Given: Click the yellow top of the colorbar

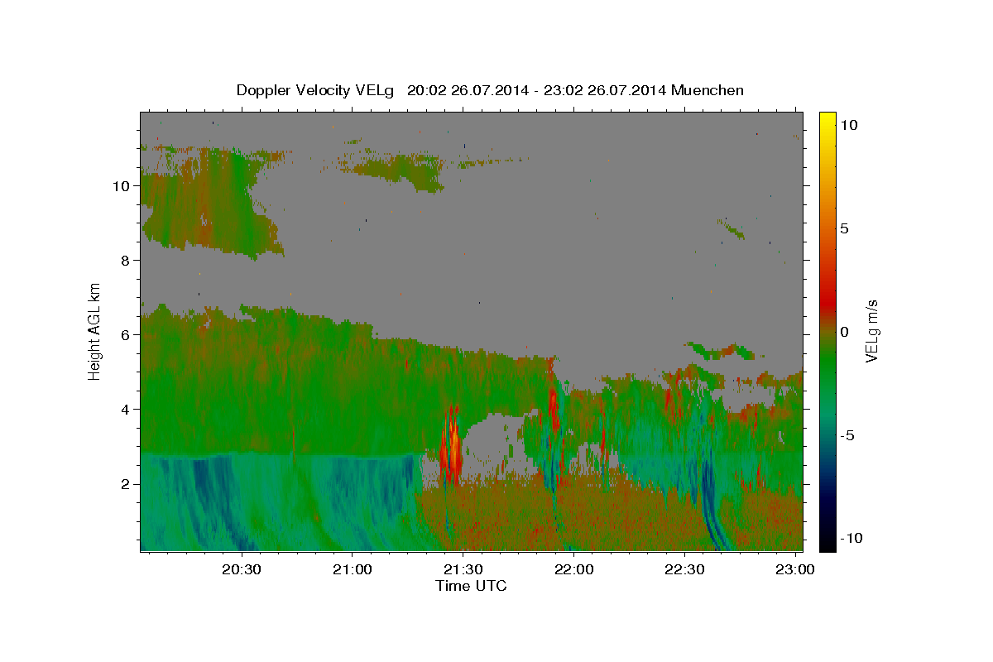Looking at the screenshot, I should pos(827,120).
